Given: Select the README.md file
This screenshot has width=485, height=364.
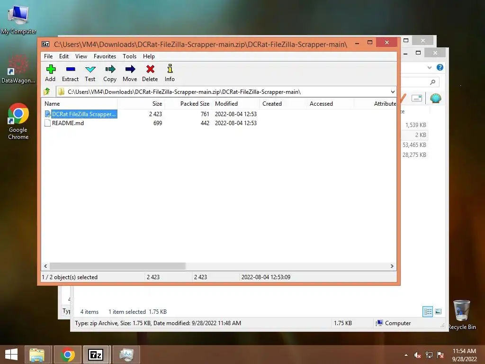Looking at the screenshot, I should coord(64,123).
